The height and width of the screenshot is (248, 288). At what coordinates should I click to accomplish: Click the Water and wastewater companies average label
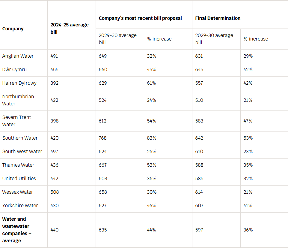coord(17,230)
